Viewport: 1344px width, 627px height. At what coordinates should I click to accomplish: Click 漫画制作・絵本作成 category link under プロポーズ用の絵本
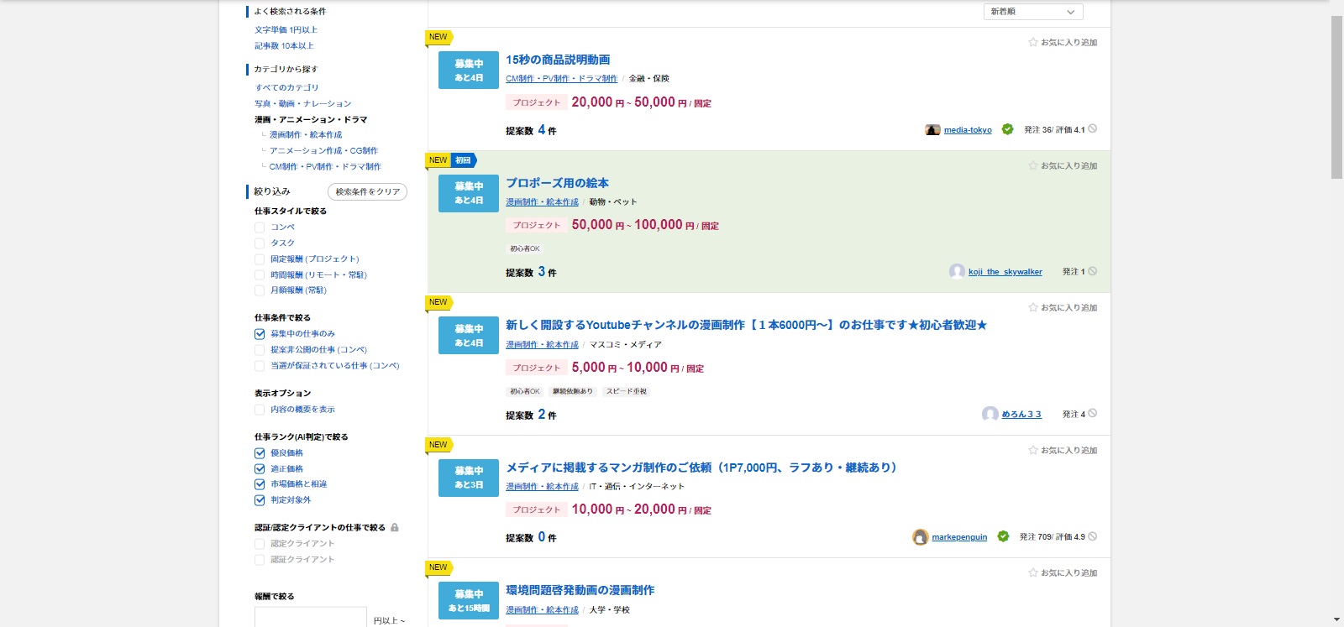point(542,202)
